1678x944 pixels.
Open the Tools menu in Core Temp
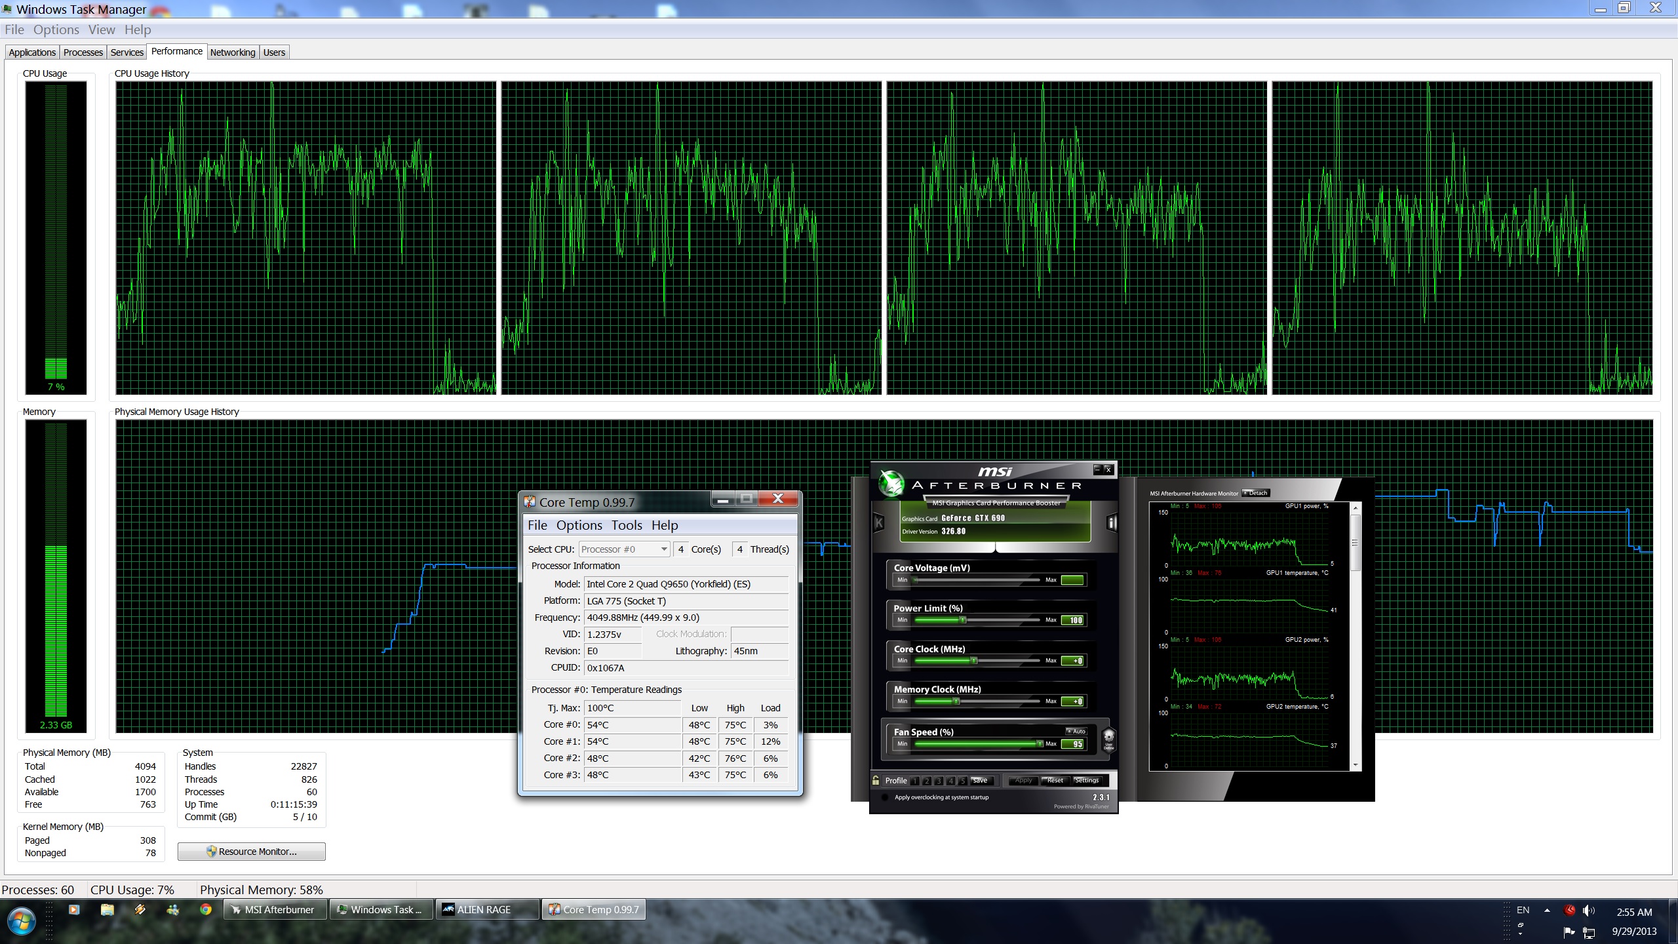[x=626, y=525]
